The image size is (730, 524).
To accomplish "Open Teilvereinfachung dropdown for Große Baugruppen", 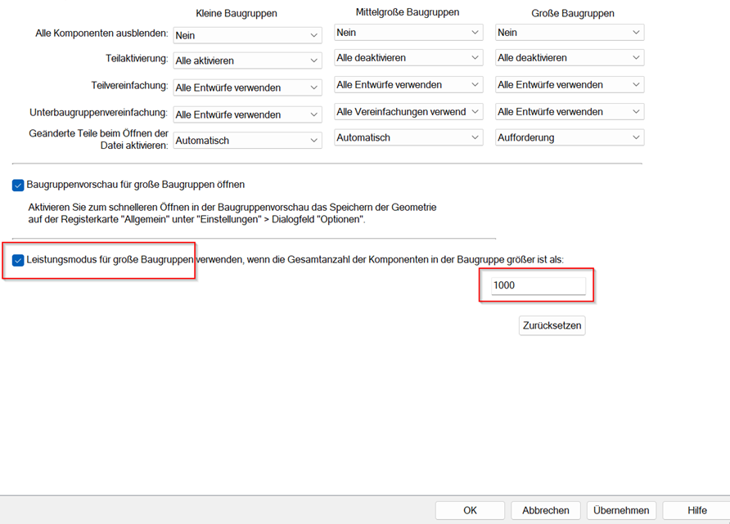I will pos(570,85).
